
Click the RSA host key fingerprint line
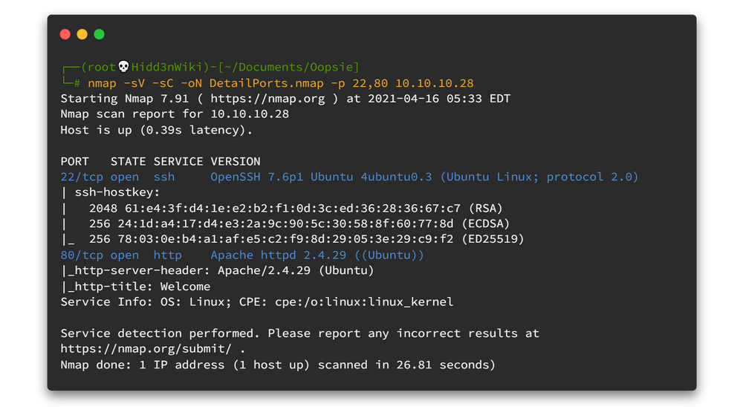pos(296,208)
